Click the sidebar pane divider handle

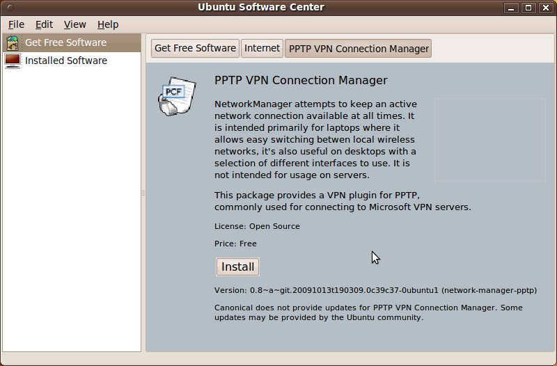(x=143, y=193)
